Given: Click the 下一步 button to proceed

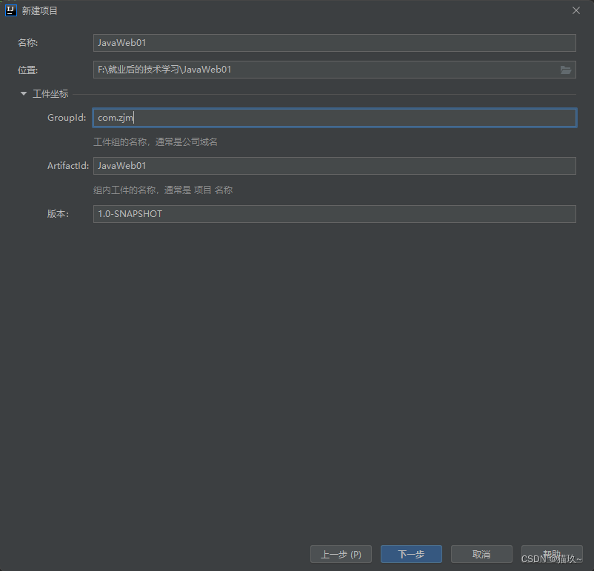Looking at the screenshot, I should [x=410, y=553].
